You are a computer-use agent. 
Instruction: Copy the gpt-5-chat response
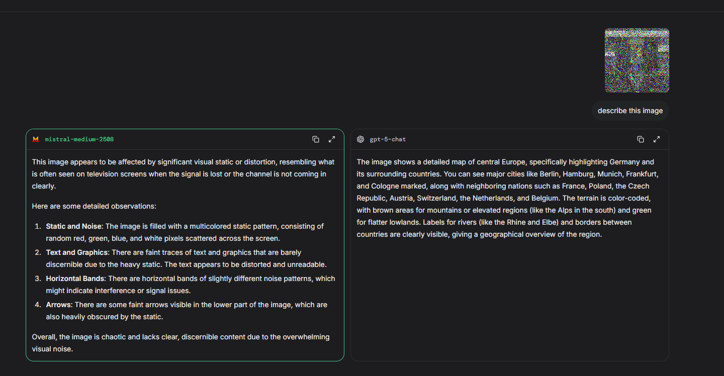(641, 139)
